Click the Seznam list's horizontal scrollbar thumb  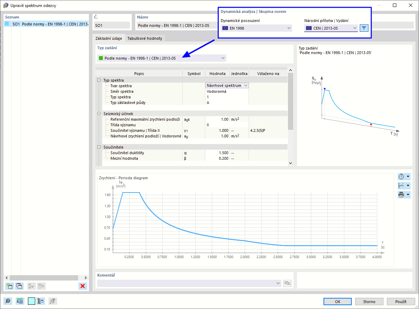click(44, 278)
